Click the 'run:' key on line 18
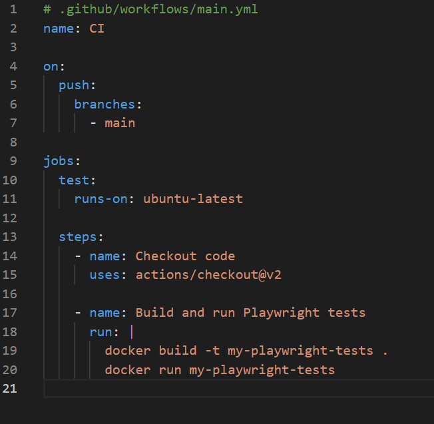 point(105,331)
